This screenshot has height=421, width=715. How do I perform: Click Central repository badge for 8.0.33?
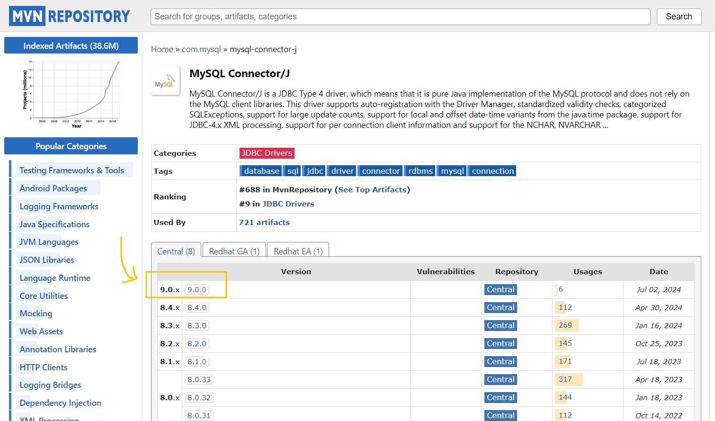tap(500, 379)
